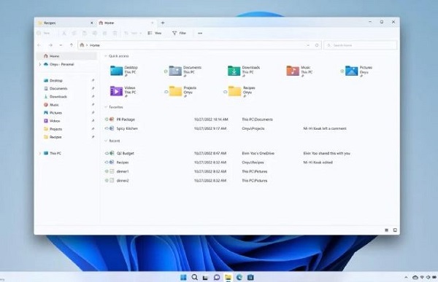Add a new File Explorer tab
This screenshot has width=438, height=282.
click(163, 23)
